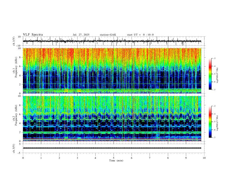Click the ch.1 colorbar log(PSD) label
The image size is (230, 177).
pos(218,75)
